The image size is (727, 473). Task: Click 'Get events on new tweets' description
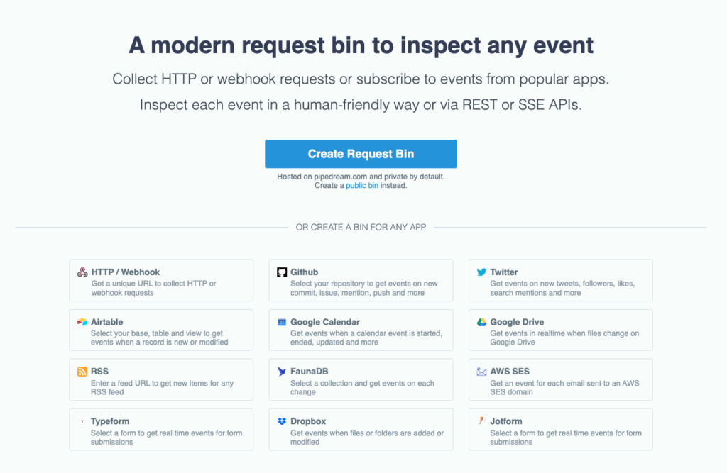tap(562, 288)
